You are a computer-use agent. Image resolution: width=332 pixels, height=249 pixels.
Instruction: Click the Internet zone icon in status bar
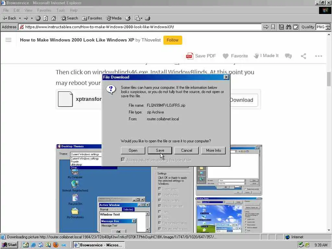click(x=287, y=237)
